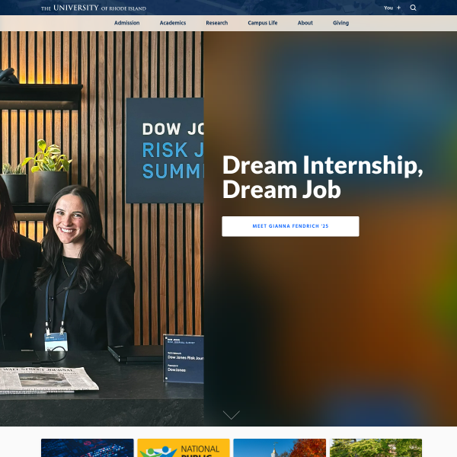Select the About nav item
Screen dimensions: 457x457
coord(305,23)
